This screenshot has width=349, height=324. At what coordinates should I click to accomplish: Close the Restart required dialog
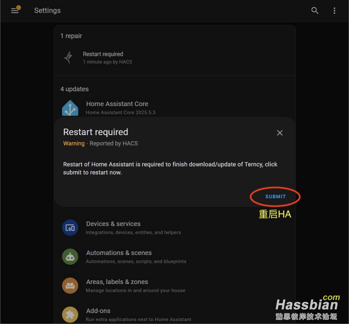point(280,133)
